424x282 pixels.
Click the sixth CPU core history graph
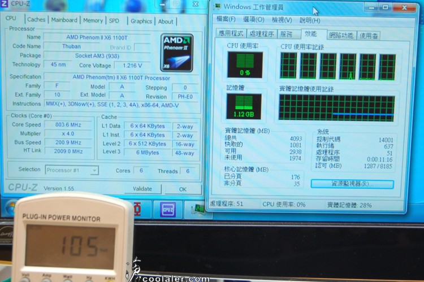pyautogui.click(x=387, y=67)
